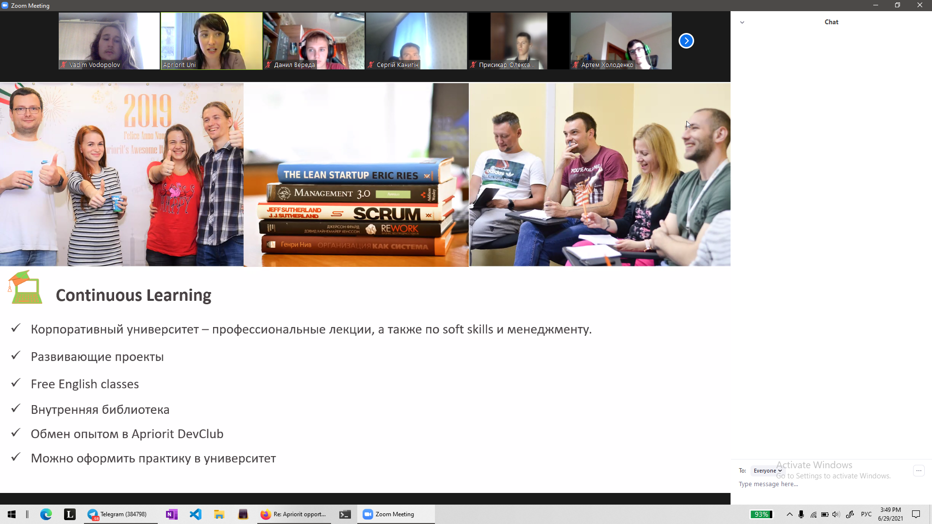
Task: Open chat more options ellipsis
Action: pos(918,471)
